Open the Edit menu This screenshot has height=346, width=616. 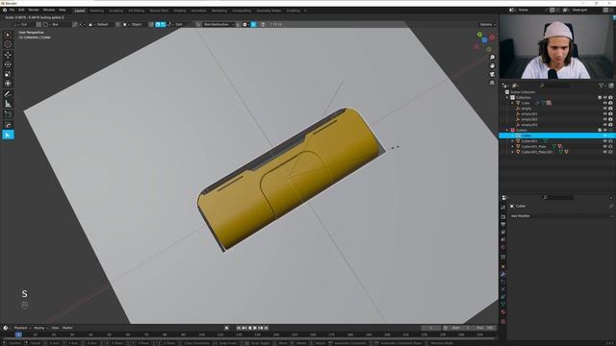coord(21,10)
